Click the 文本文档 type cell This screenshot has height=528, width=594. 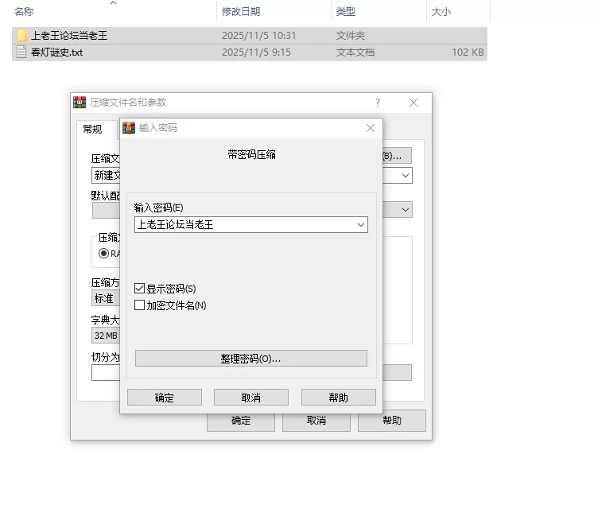(355, 52)
